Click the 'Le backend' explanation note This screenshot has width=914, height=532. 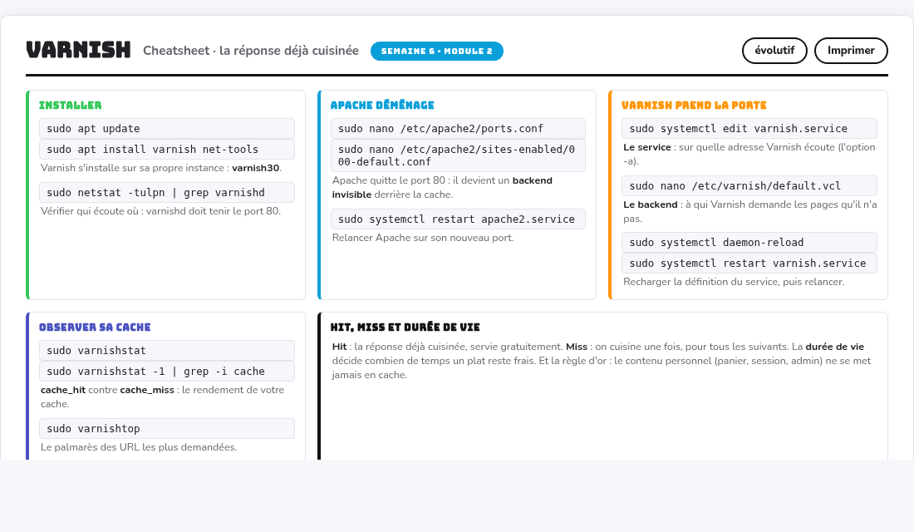pyautogui.click(x=749, y=212)
